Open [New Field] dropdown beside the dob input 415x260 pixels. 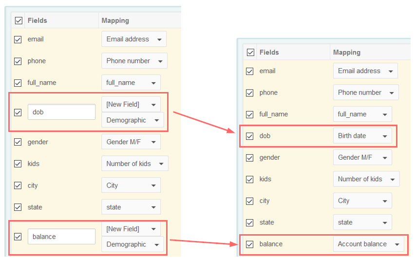tap(131, 104)
